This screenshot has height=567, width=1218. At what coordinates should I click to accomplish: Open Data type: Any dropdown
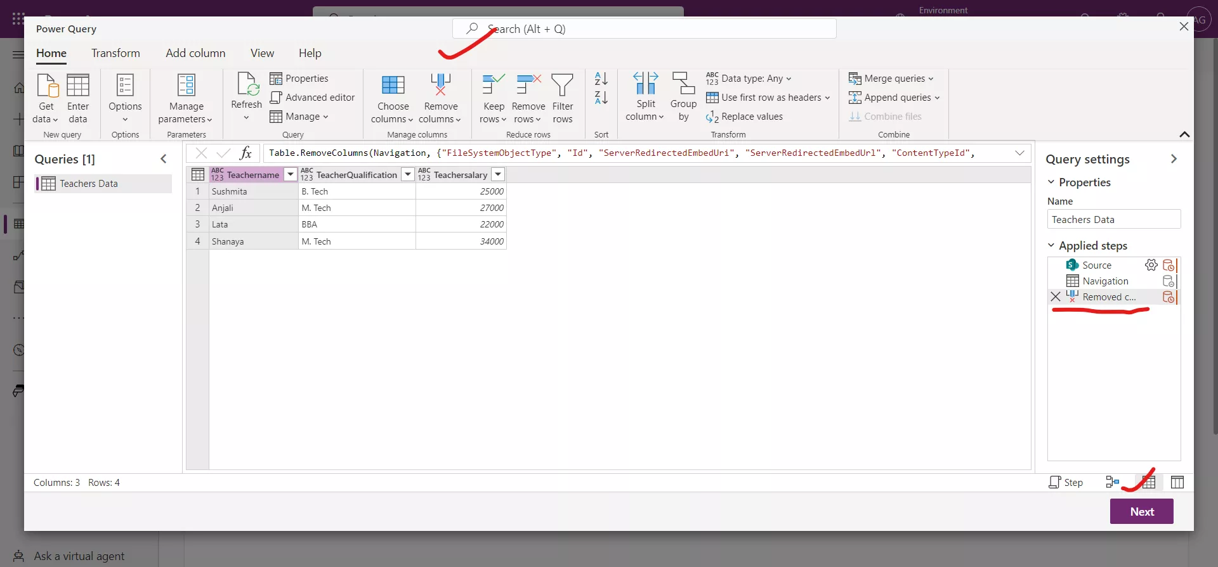(749, 79)
